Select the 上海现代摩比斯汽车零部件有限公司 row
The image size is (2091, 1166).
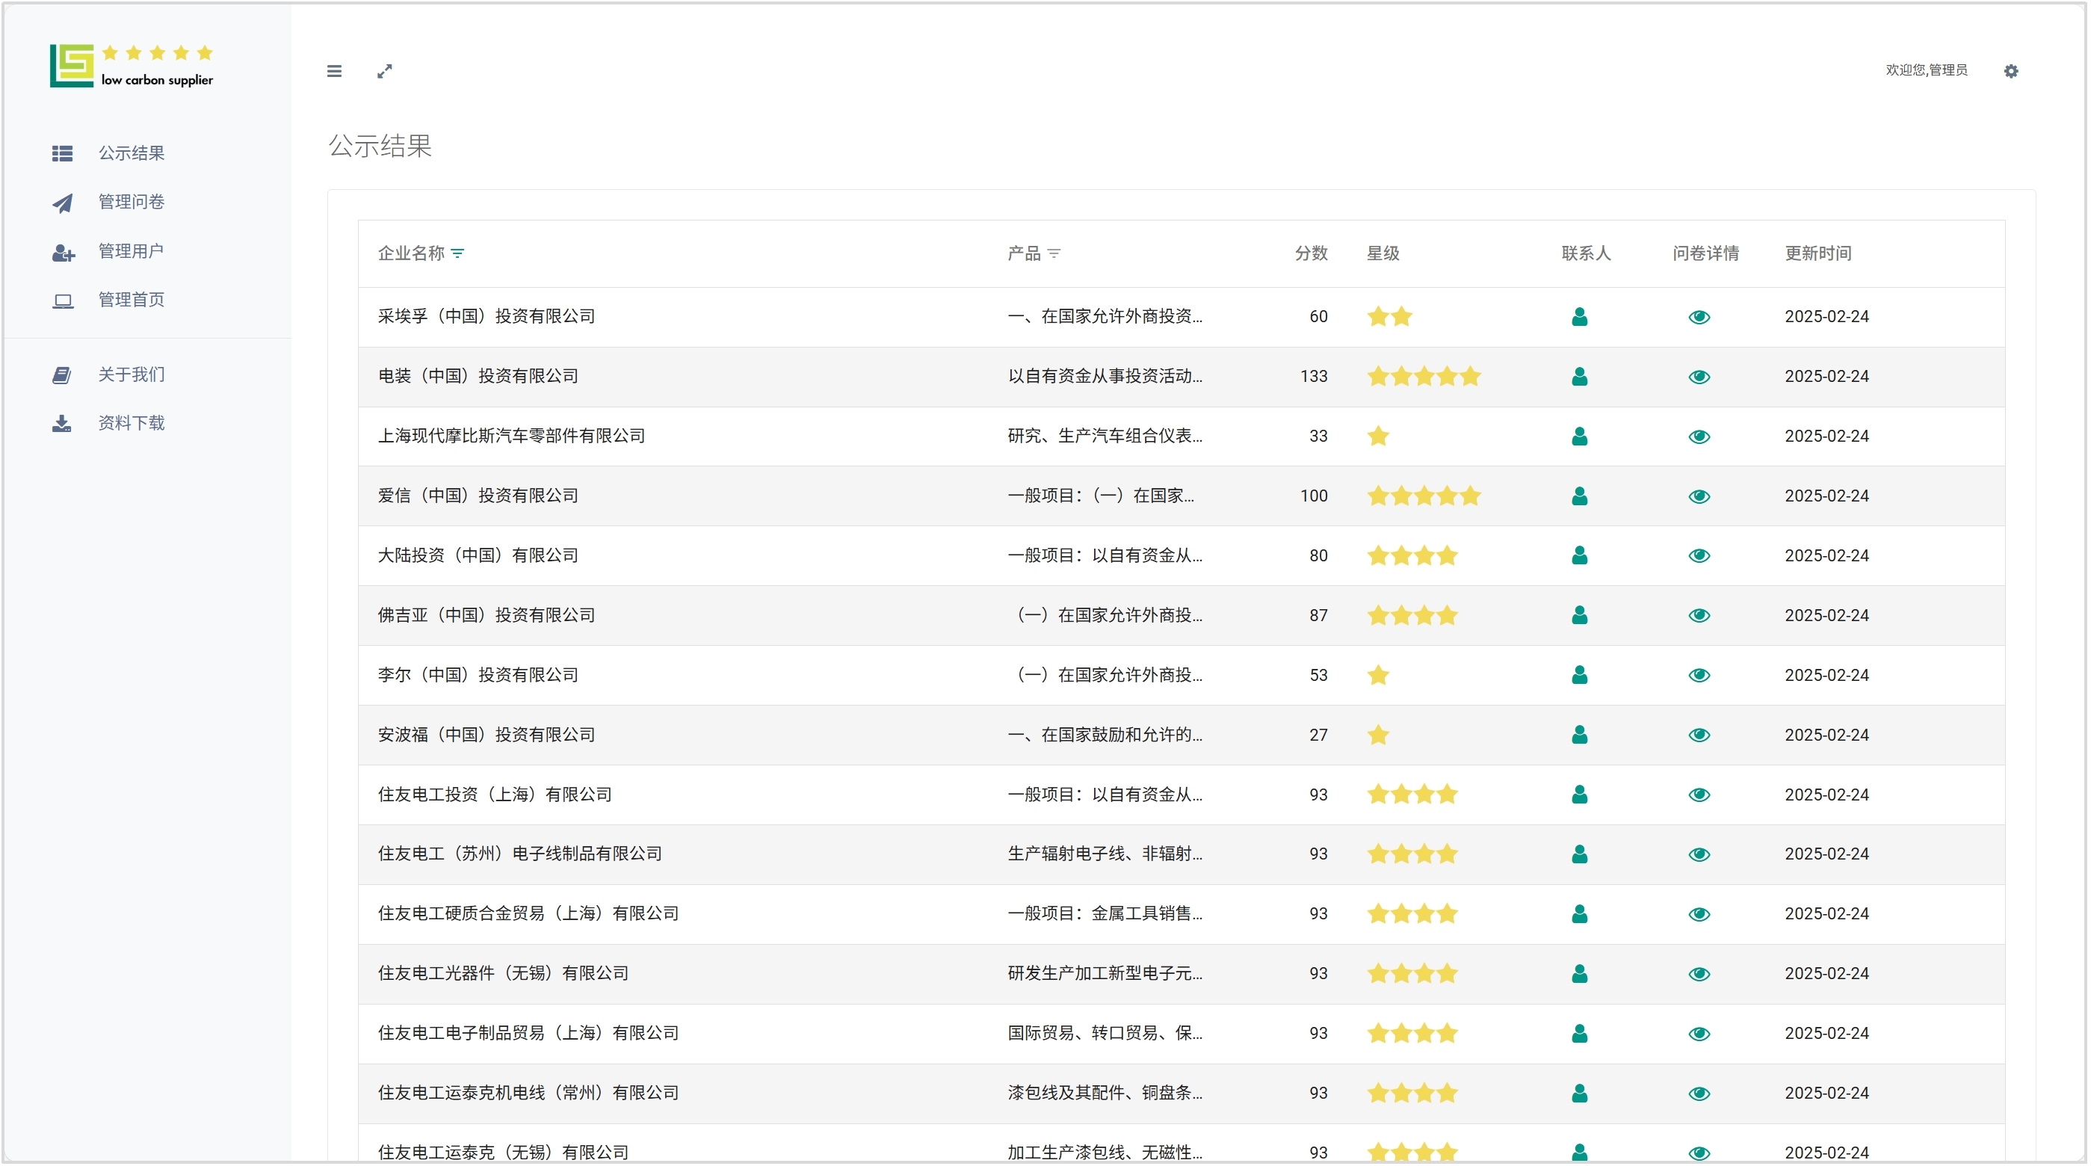click(511, 436)
